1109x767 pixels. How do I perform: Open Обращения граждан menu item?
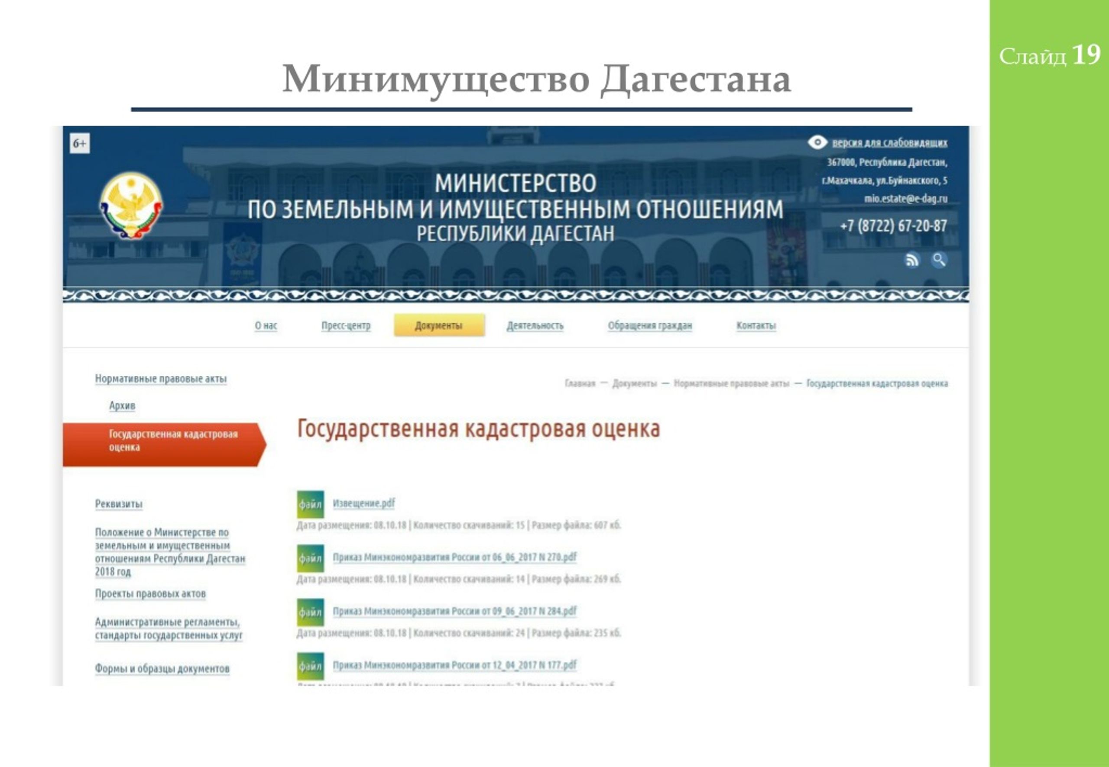point(650,325)
